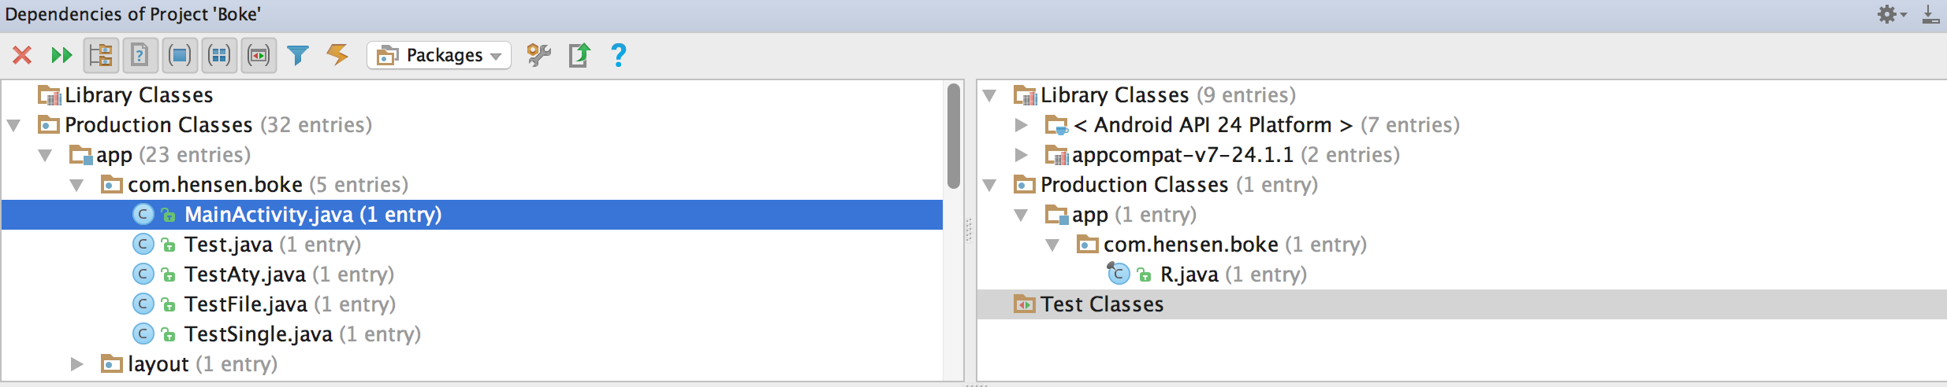Click the green rerun double-arrow icon
This screenshot has height=387, width=1947.
tap(61, 55)
